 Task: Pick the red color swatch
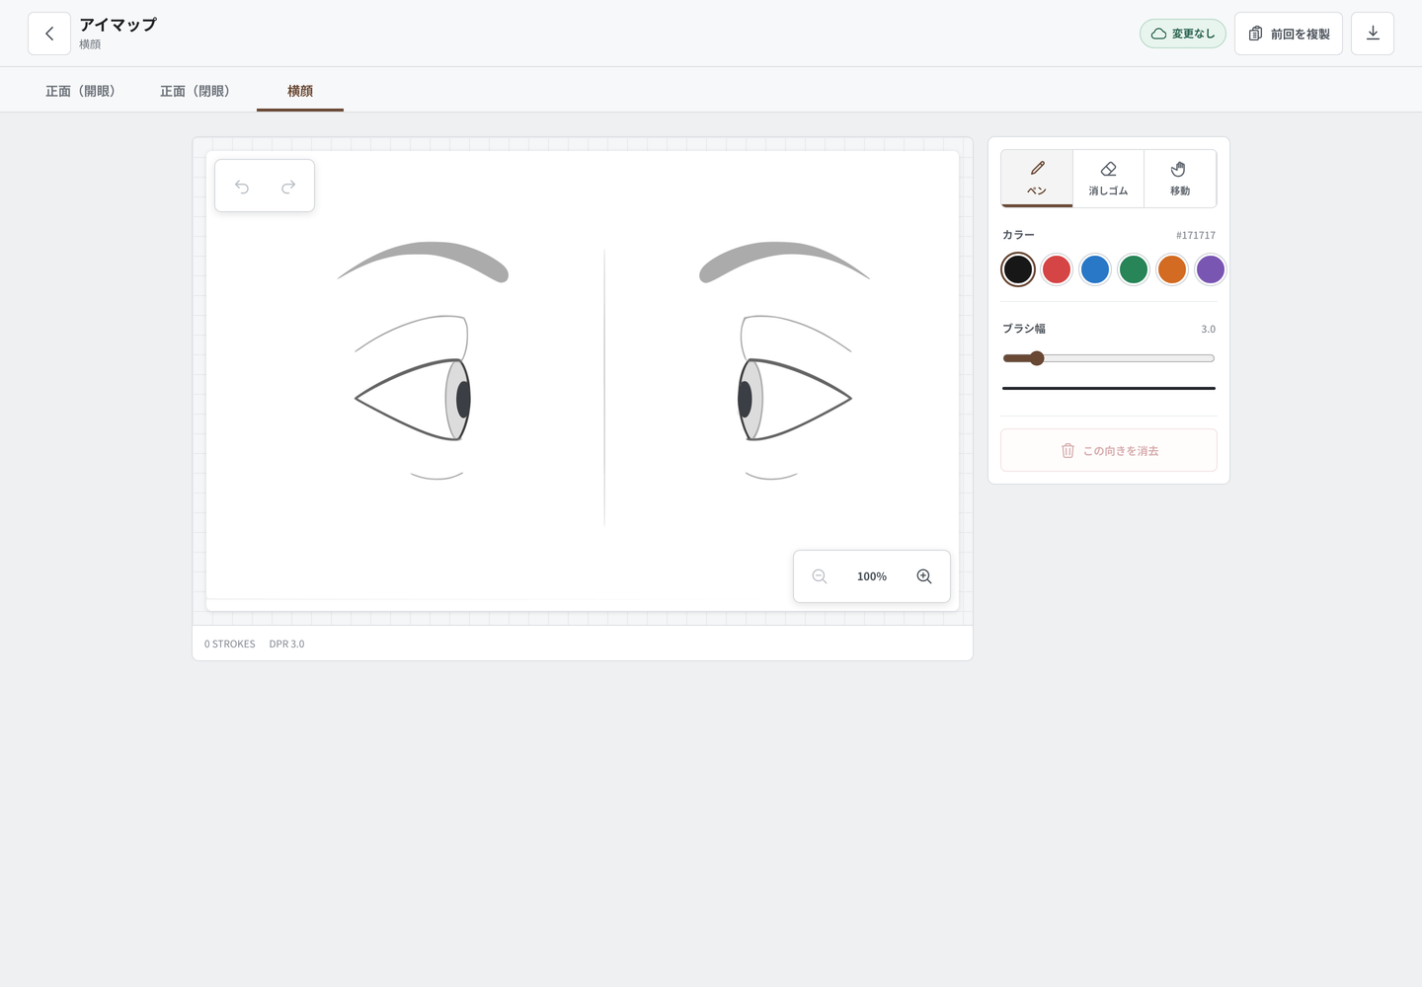point(1057,269)
